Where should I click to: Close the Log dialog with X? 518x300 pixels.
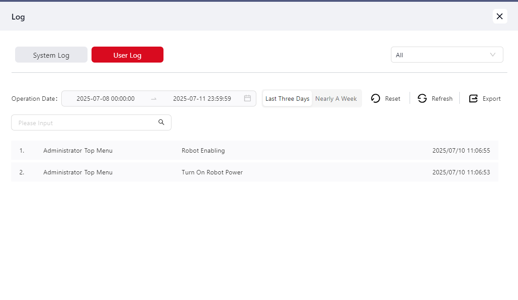point(499,16)
